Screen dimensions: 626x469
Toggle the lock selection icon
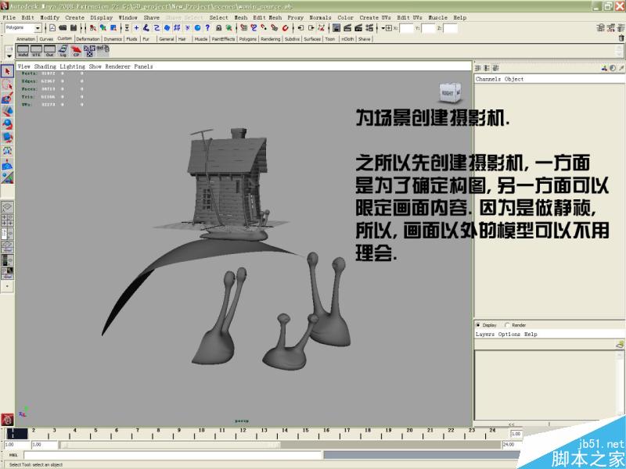point(219,28)
